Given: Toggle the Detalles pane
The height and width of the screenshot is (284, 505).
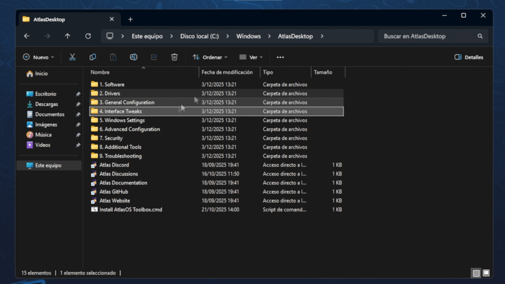Looking at the screenshot, I should click(x=469, y=57).
